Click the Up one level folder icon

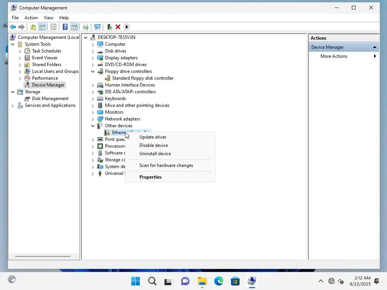pyautogui.click(x=33, y=27)
